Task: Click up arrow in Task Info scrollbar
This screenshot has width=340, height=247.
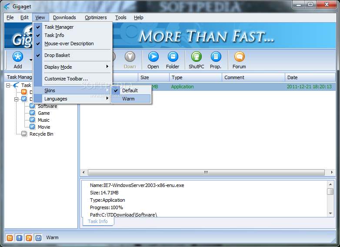Action: (x=330, y=184)
